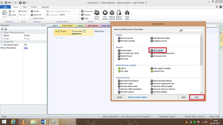The width and height of the screenshot is (223, 125).
Task: Click the Debug layout bug icon
Action: (x=112, y=13)
